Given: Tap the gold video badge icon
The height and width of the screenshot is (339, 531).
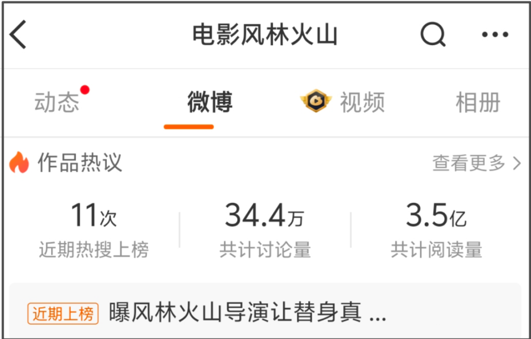Looking at the screenshot, I should coord(316,101).
